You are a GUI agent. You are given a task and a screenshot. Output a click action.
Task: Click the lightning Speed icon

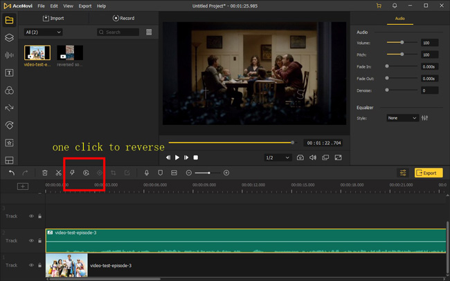[x=72, y=173]
